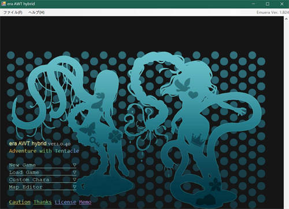Open the Memo link
The width and height of the screenshot is (289, 209).
(85, 202)
